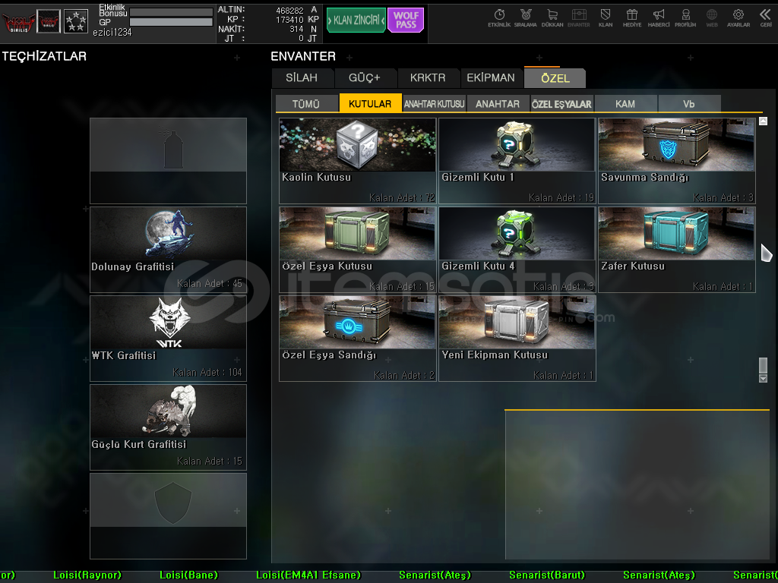The height and width of the screenshot is (583, 778).
Task: Open the Dükkan shopping cart
Action: 552,17
